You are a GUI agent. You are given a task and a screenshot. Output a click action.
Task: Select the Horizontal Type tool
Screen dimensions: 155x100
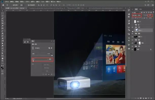pyautogui.click(x=3, y=51)
